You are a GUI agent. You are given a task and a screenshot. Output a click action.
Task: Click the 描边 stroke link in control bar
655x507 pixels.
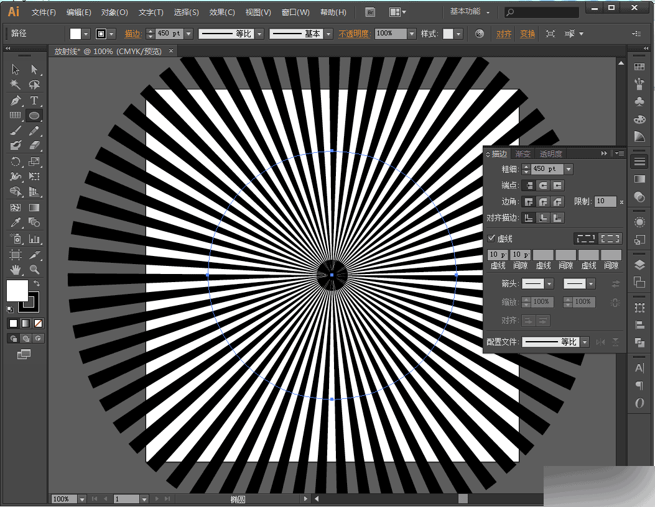(133, 34)
